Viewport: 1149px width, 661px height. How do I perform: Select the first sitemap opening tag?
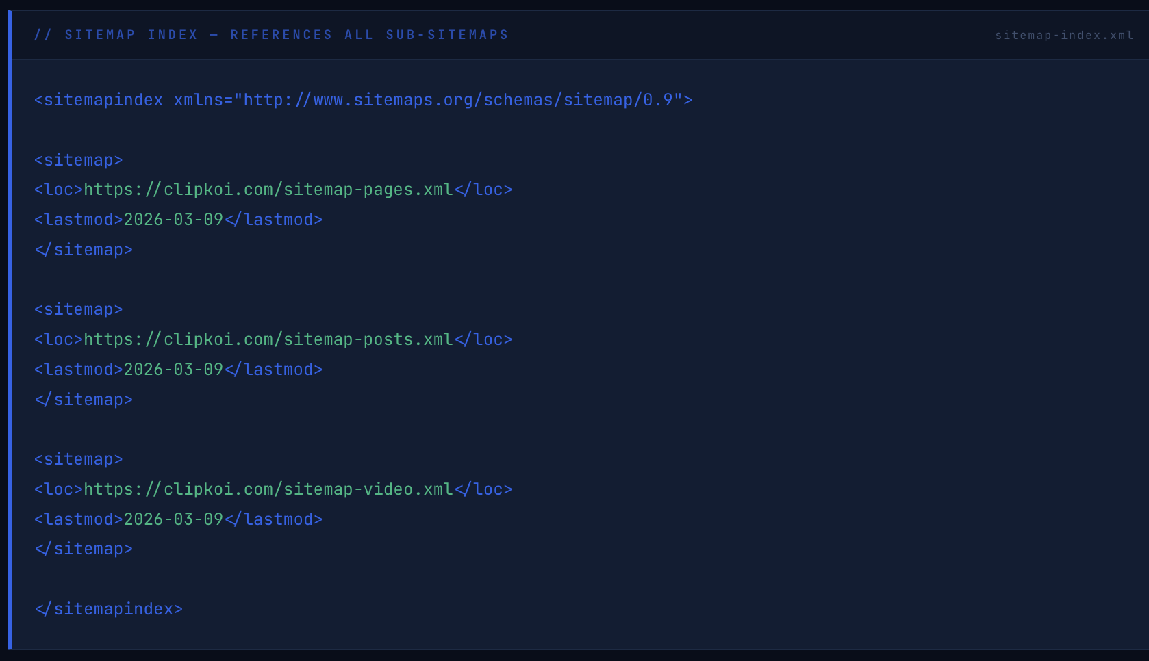point(78,159)
